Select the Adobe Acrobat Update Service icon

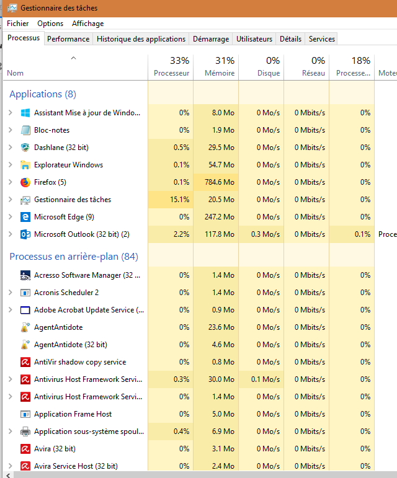coord(25,310)
